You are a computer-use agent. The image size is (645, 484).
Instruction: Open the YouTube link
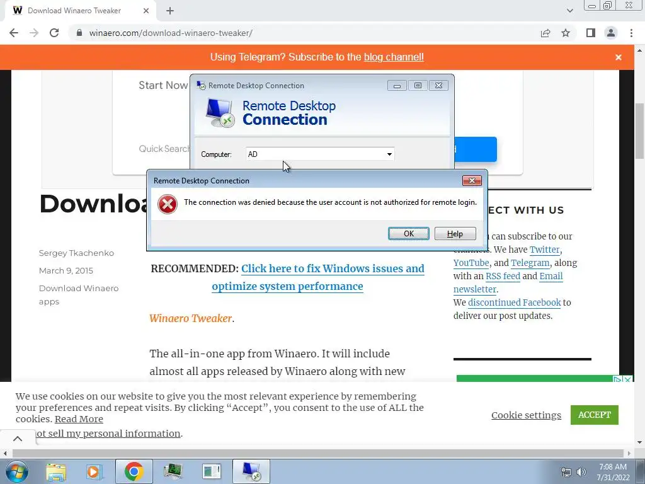tap(471, 263)
